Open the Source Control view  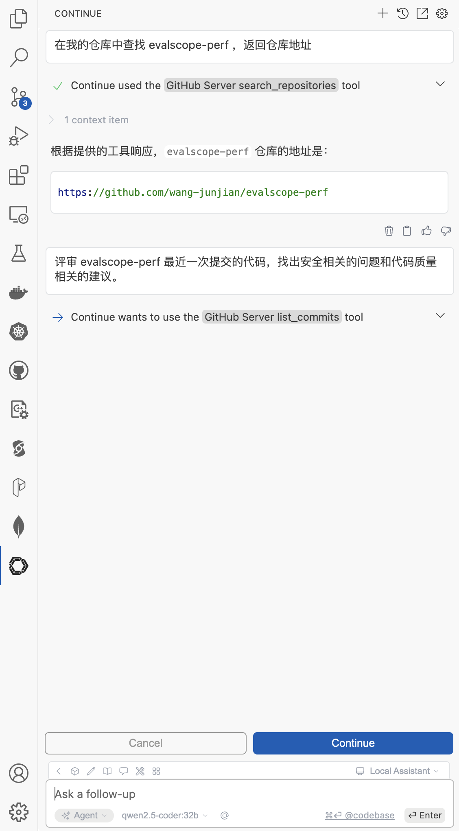point(19,97)
